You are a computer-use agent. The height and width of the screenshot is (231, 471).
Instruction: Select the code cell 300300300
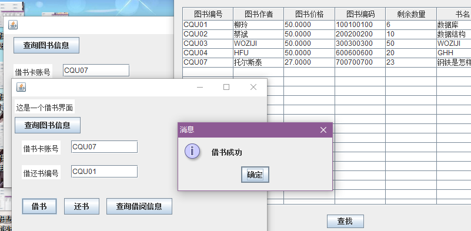[360, 43]
